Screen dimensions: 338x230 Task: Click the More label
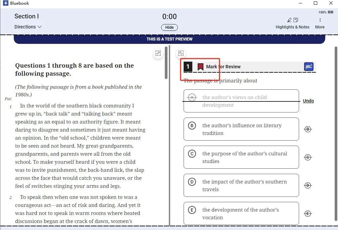click(320, 27)
